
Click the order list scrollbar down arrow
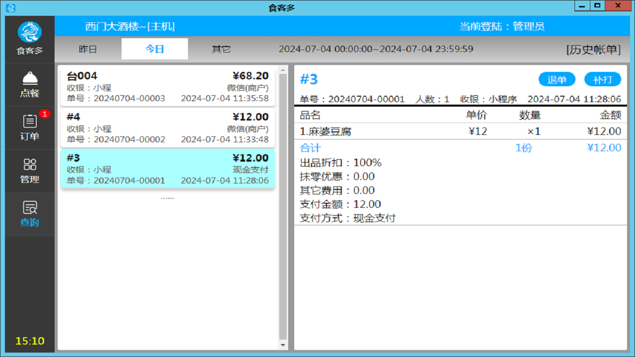[x=283, y=346]
